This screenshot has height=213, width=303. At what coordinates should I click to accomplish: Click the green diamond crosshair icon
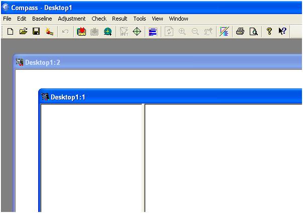click(x=137, y=32)
